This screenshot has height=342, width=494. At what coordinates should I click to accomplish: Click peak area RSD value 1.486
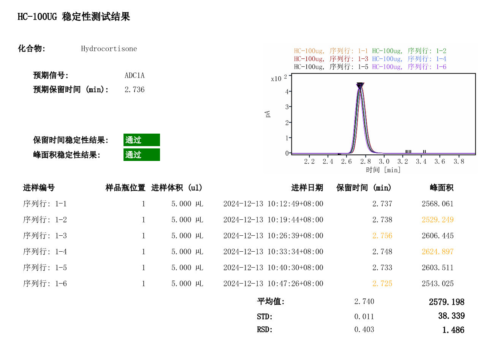[453, 330]
